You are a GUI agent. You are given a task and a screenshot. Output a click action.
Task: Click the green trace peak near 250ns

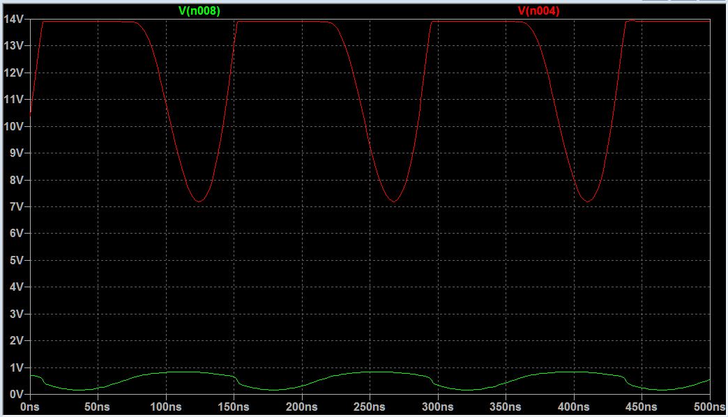pyautogui.click(x=370, y=372)
